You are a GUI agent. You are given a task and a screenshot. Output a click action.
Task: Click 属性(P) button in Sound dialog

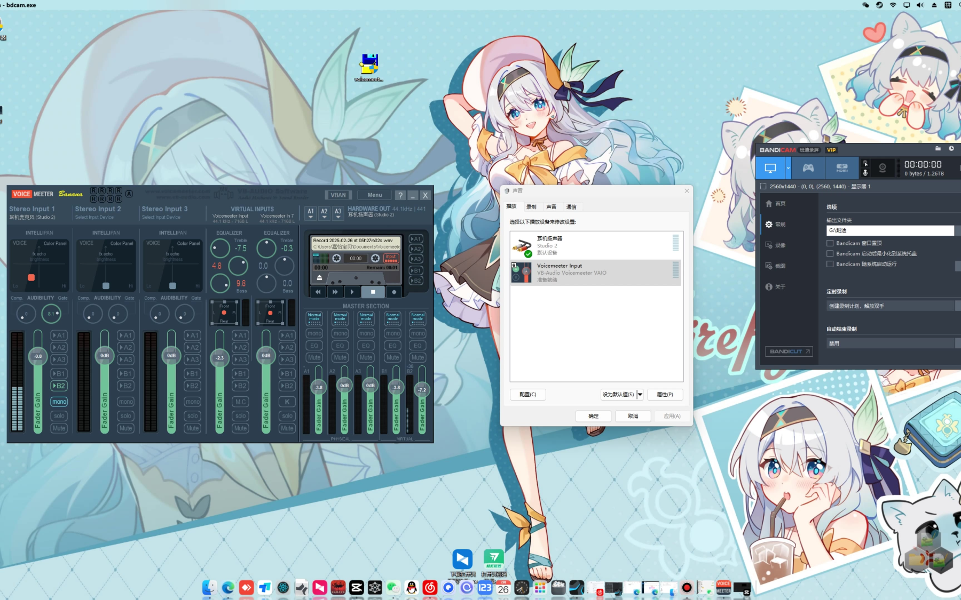pyautogui.click(x=665, y=395)
